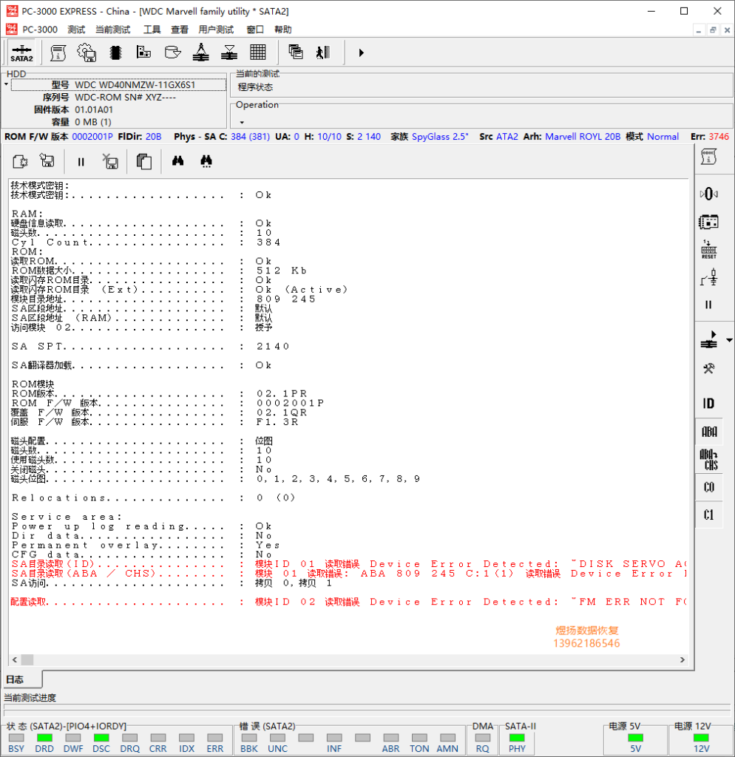Open the HDD info scroll icon
The image size is (735, 757).
point(58,52)
